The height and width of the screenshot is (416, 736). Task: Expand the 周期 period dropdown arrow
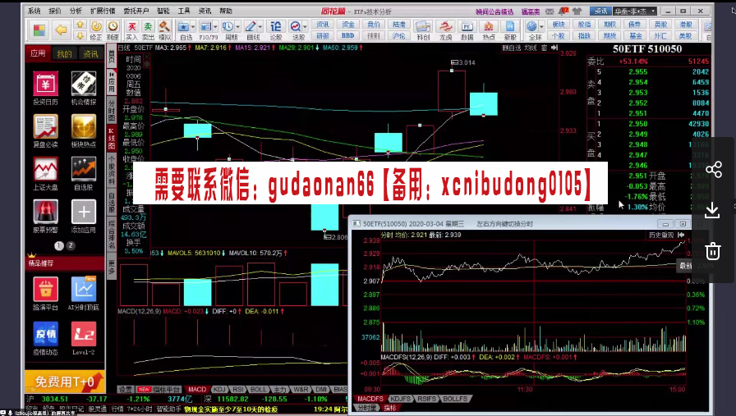tap(238, 27)
